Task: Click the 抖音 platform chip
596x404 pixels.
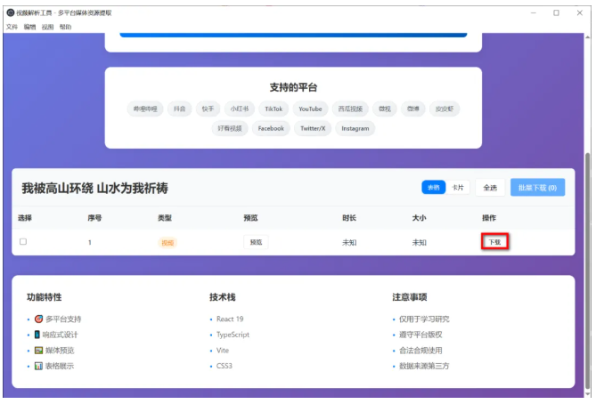Action: 179,109
